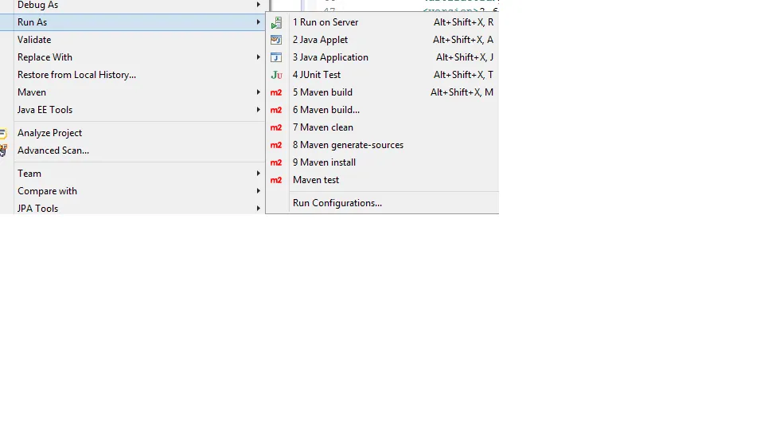764x430 pixels.
Task: Click the Advanced Scan icon
Action: [3, 150]
